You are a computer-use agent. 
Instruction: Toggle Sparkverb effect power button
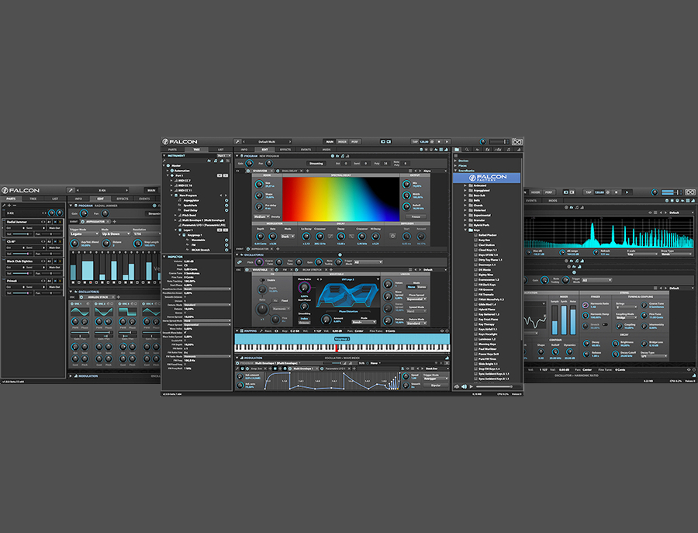[x=249, y=171]
